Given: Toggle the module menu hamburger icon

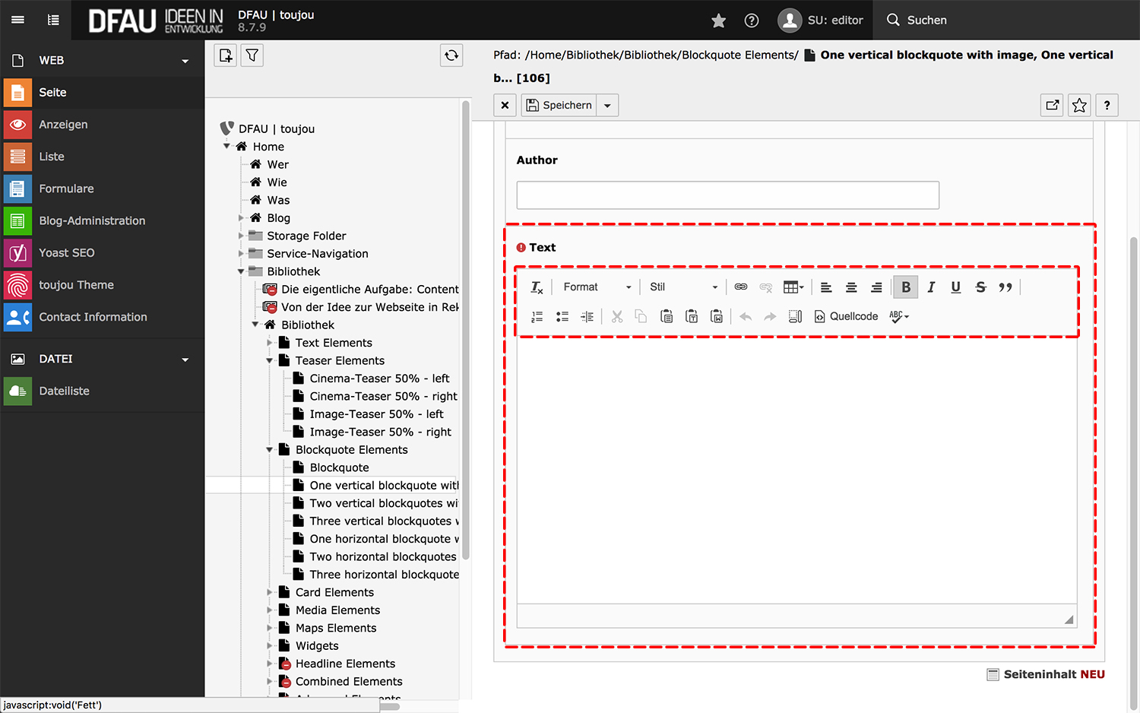Looking at the screenshot, I should [17, 20].
